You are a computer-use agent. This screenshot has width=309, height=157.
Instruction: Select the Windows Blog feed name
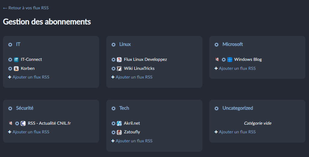[248, 59]
